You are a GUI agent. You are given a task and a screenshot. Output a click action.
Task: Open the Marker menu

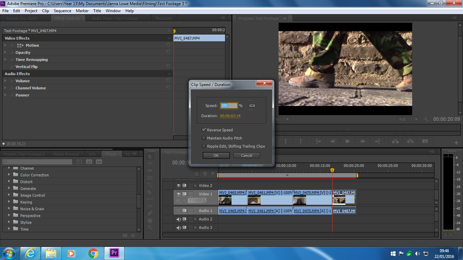[x=82, y=11]
